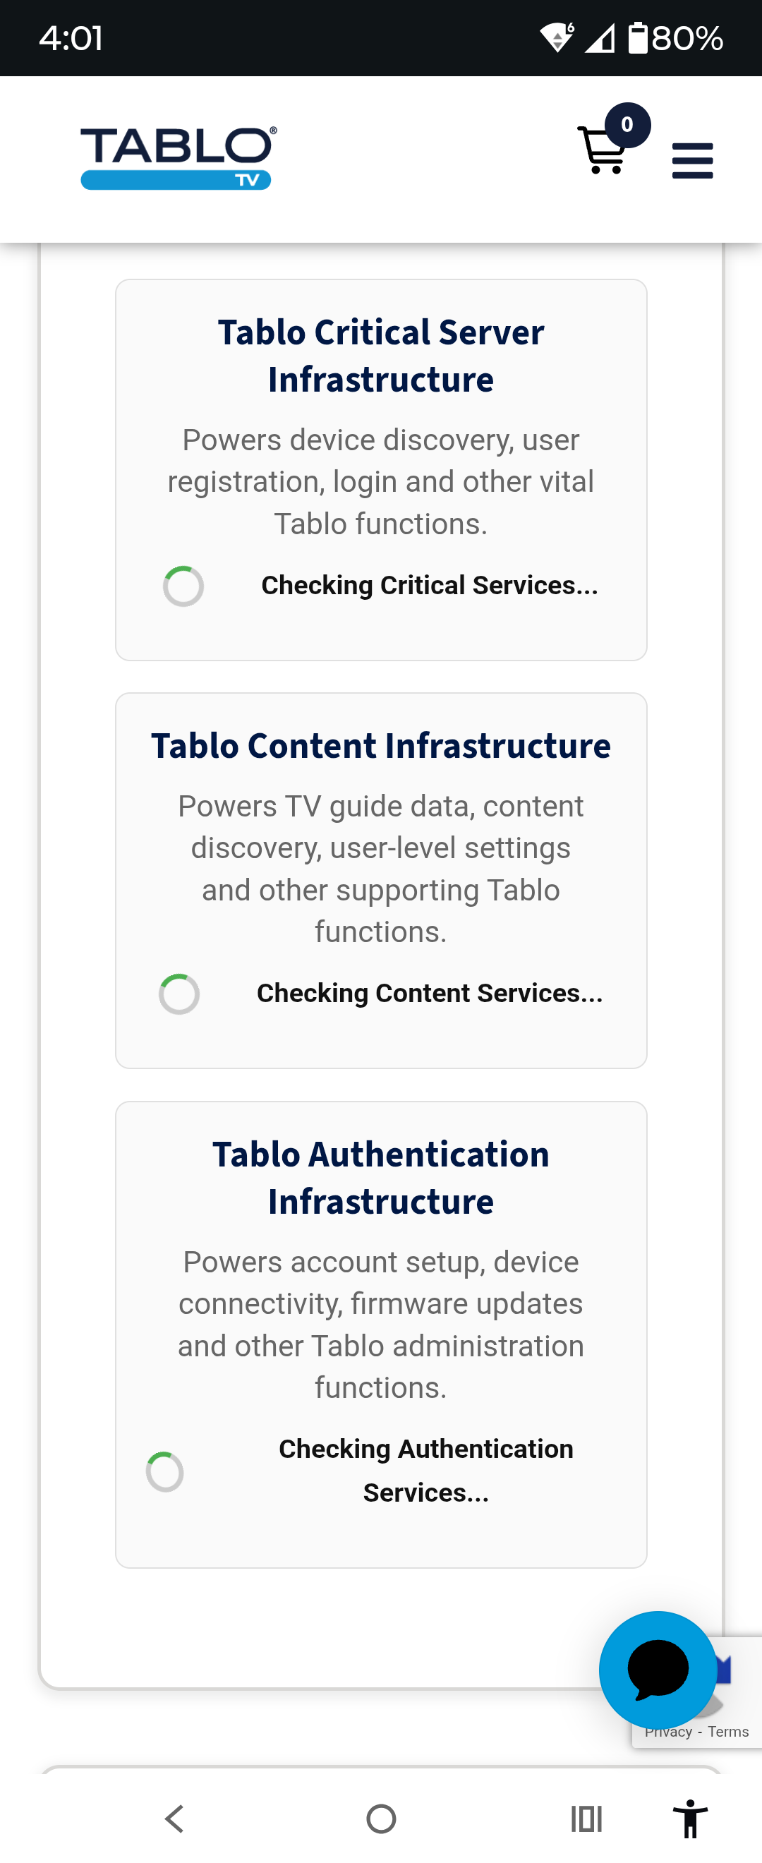Tap the reCAPTCHA Terms link

[x=728, y=1731]
